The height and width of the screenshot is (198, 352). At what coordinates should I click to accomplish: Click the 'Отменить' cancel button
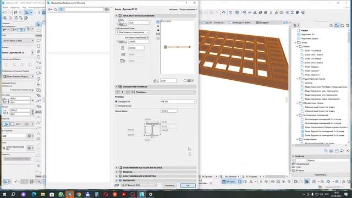pyautogui.click(x=169, y=185)
